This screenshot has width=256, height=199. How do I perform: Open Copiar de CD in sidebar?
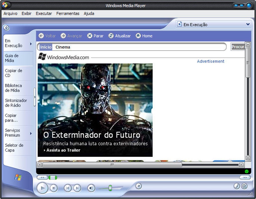pos(18,73)
